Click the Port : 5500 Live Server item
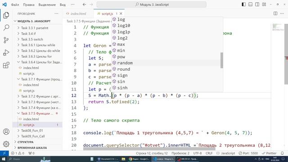The height and width of the screenshot is (162, 288). click(248, 153)
